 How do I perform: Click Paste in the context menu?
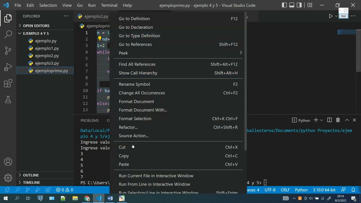(178, 164)
